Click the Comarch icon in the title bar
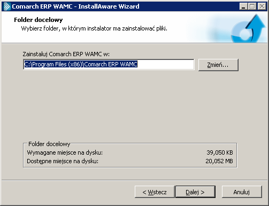The width and height of the screenshot is (269, 206). tap(7, 6)
